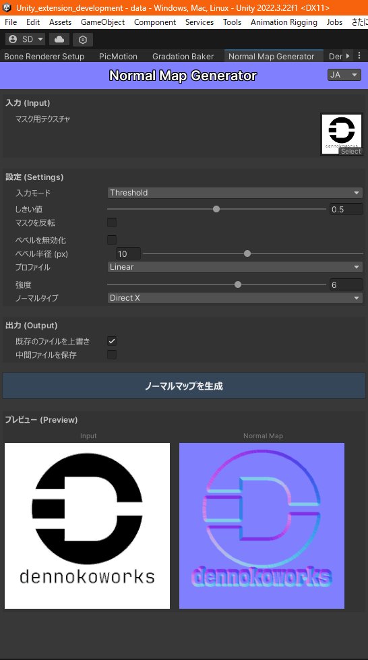Viewport: 368px width, 660px height.
Task: Open the Threshold input mode dropdown
Action: pyautogui.click(x=235, y=193)
